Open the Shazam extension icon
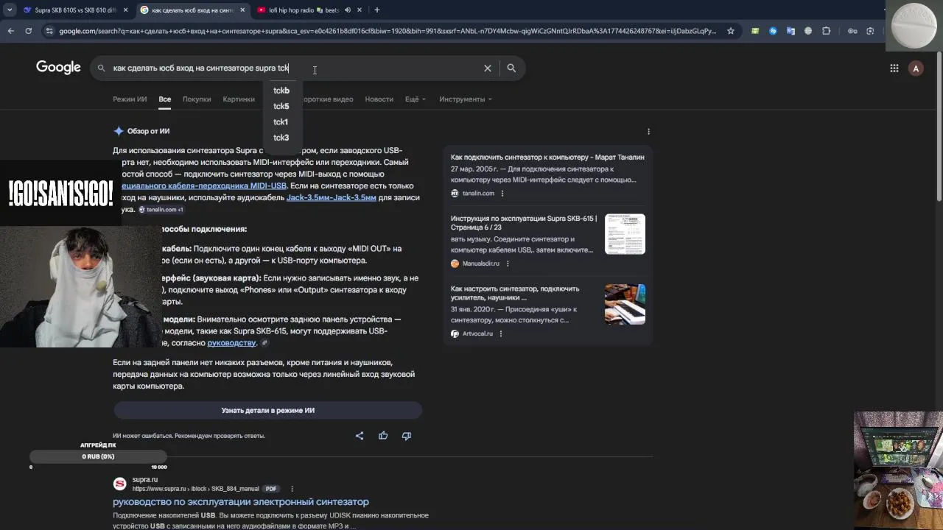The height and width of the screenshot is (530, 943). pyautogui.click(x=773, y=31)
